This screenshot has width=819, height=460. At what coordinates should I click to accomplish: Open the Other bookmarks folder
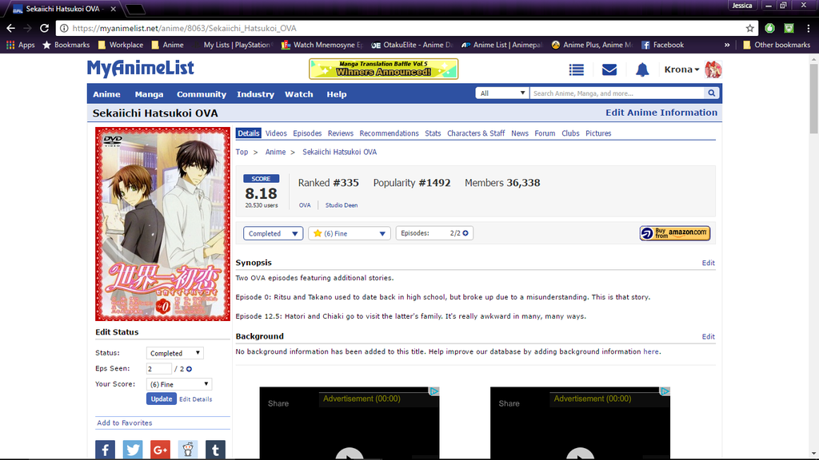776,45
